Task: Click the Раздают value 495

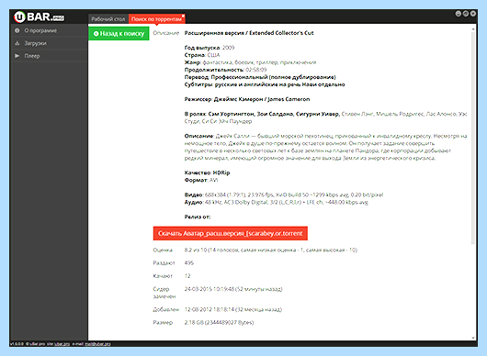Action: tap(189, 263)
